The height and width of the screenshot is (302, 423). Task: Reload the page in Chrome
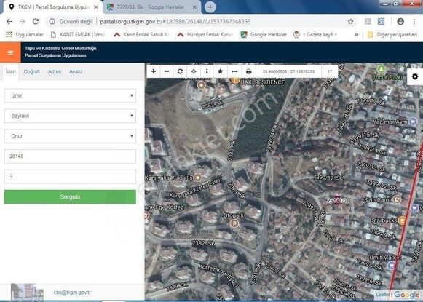pos(36,22)
